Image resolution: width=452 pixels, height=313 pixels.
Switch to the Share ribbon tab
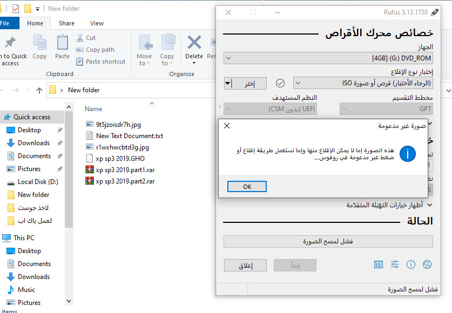click(x=66, y=23)
